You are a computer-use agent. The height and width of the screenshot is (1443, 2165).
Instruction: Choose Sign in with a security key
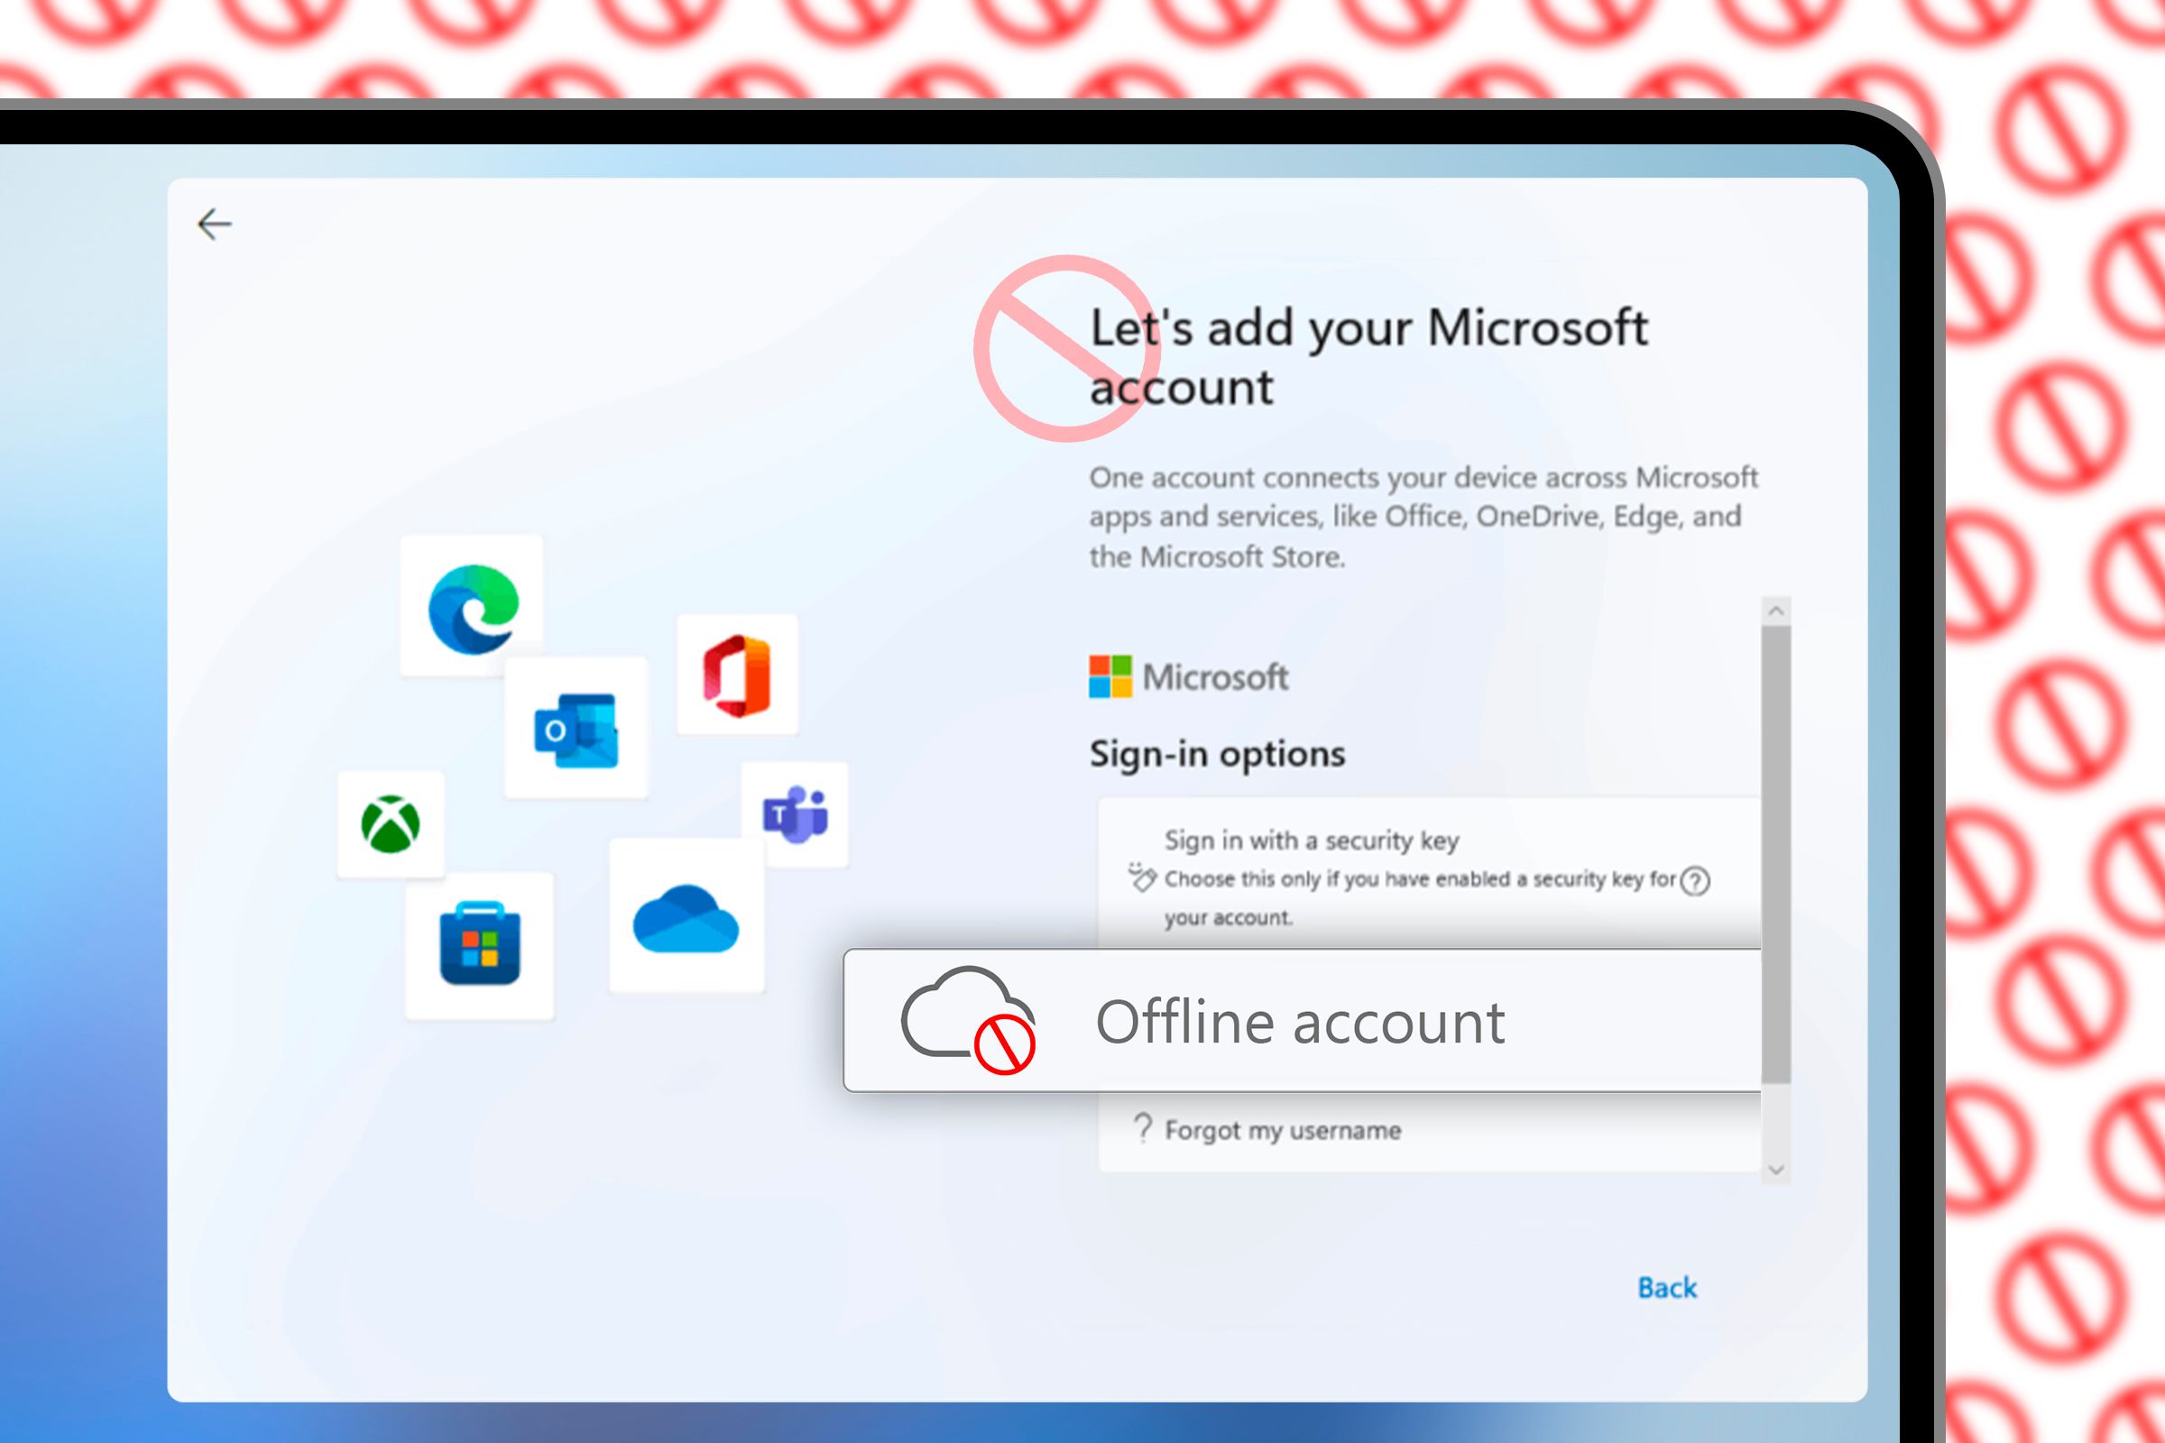(x=1311, y=841)
